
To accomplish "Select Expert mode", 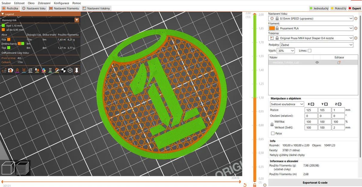I will click(355, 8).
